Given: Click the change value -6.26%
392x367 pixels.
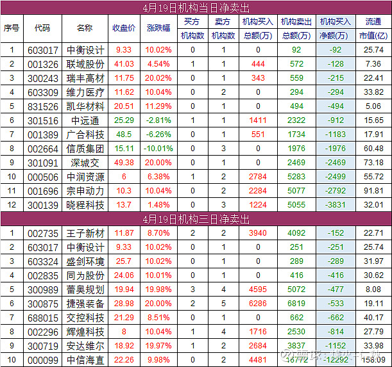Looking at the screenshot, I should pos(158,135).
